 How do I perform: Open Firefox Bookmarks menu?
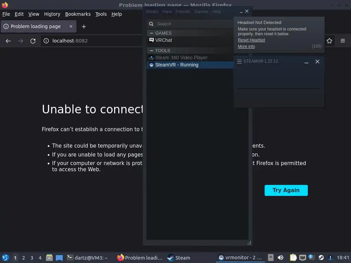[78, 14]
